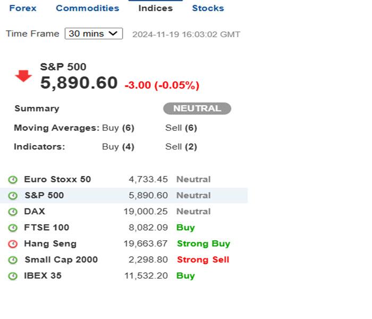
Task: Click the S&P 500 heading link
Action: (63, 67)
